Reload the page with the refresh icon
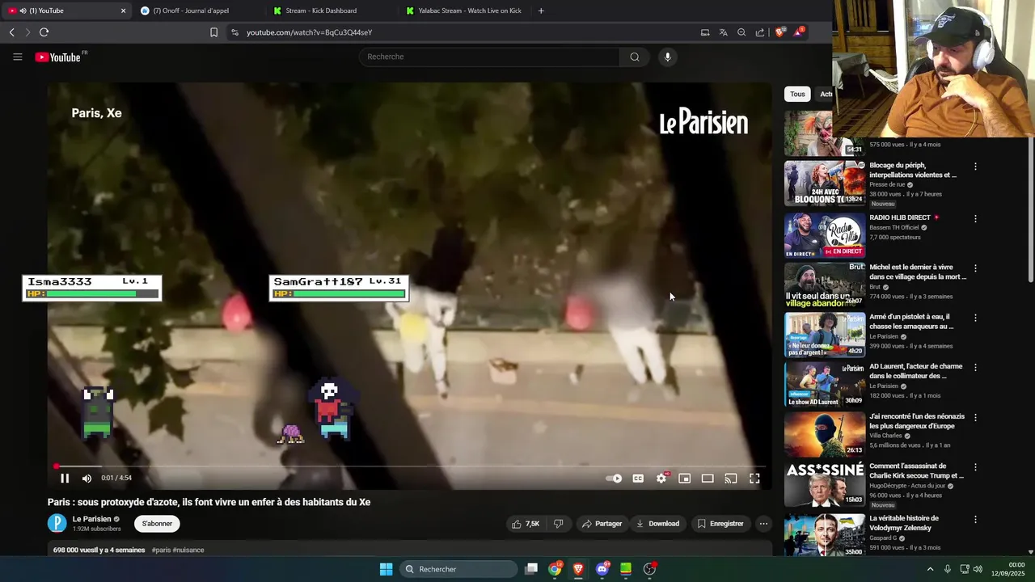Screen dimensions: 1035x582 (x=44, y=32)
